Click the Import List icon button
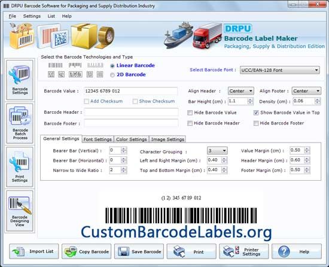 (33, 251)
